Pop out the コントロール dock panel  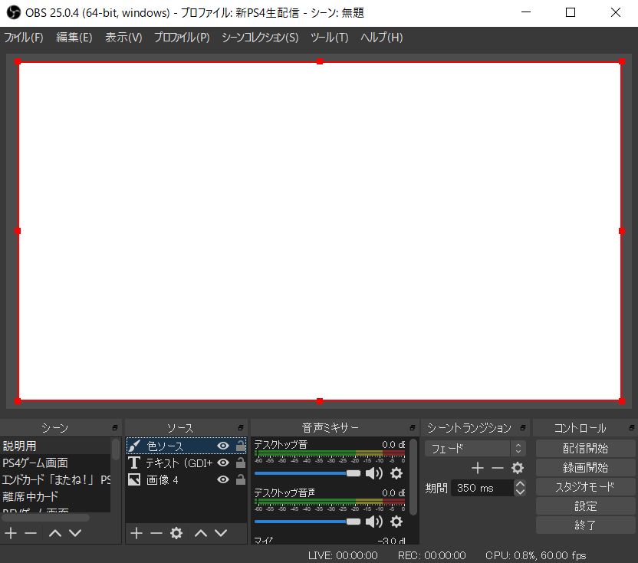pos(632,427)
